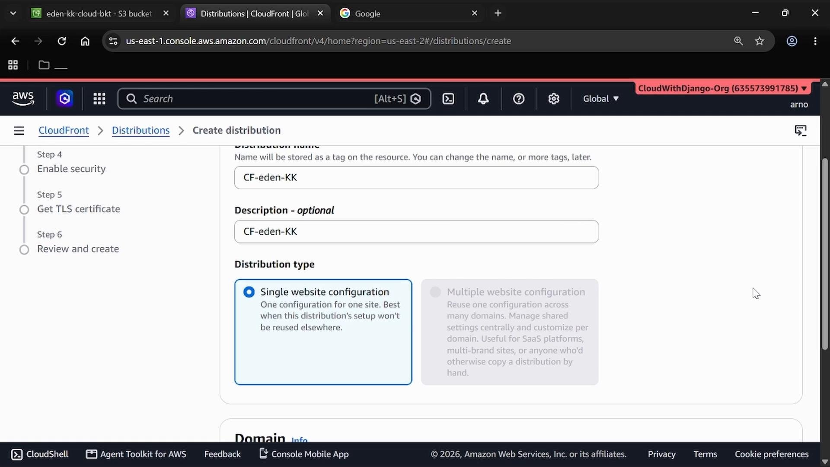Viewport: 830px width, 467px height.
Task: Open the CloudWithDjango-Org account dropdown
Action: click(x=723, y=88)
